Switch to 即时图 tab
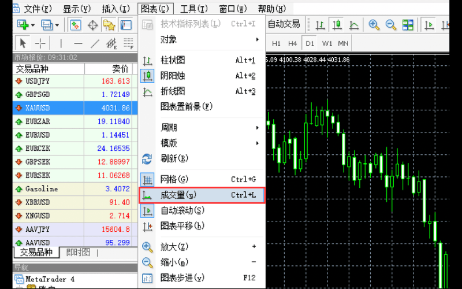Viewport: 462px width, 289px height. click(78, 252)
